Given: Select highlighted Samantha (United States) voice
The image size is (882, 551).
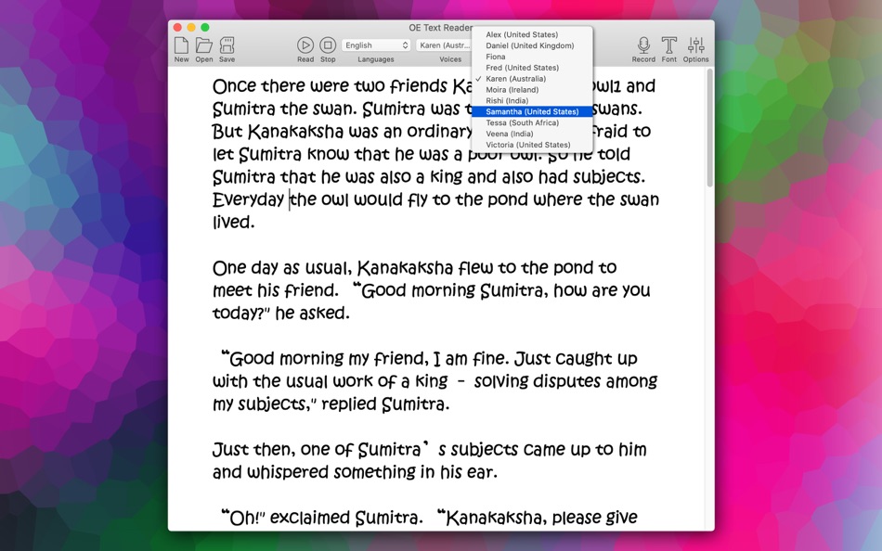Looking at the screenshot, I should pyautogui.click(x=532, y=111).
